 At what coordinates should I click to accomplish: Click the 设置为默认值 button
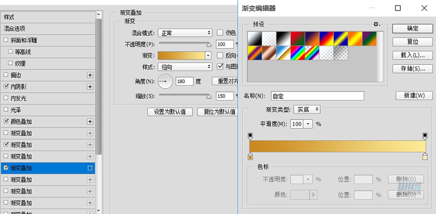(x=170, y=112)
